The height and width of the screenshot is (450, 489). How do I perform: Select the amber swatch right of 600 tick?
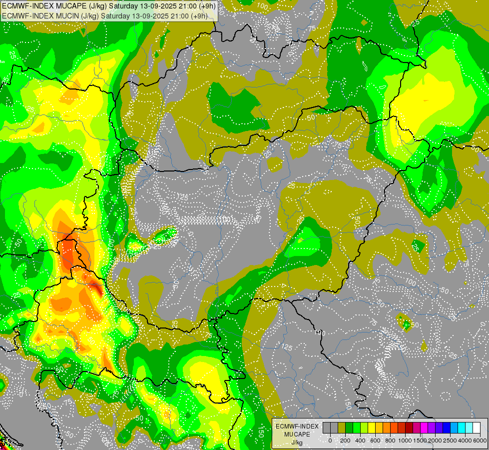coord(380,427)
